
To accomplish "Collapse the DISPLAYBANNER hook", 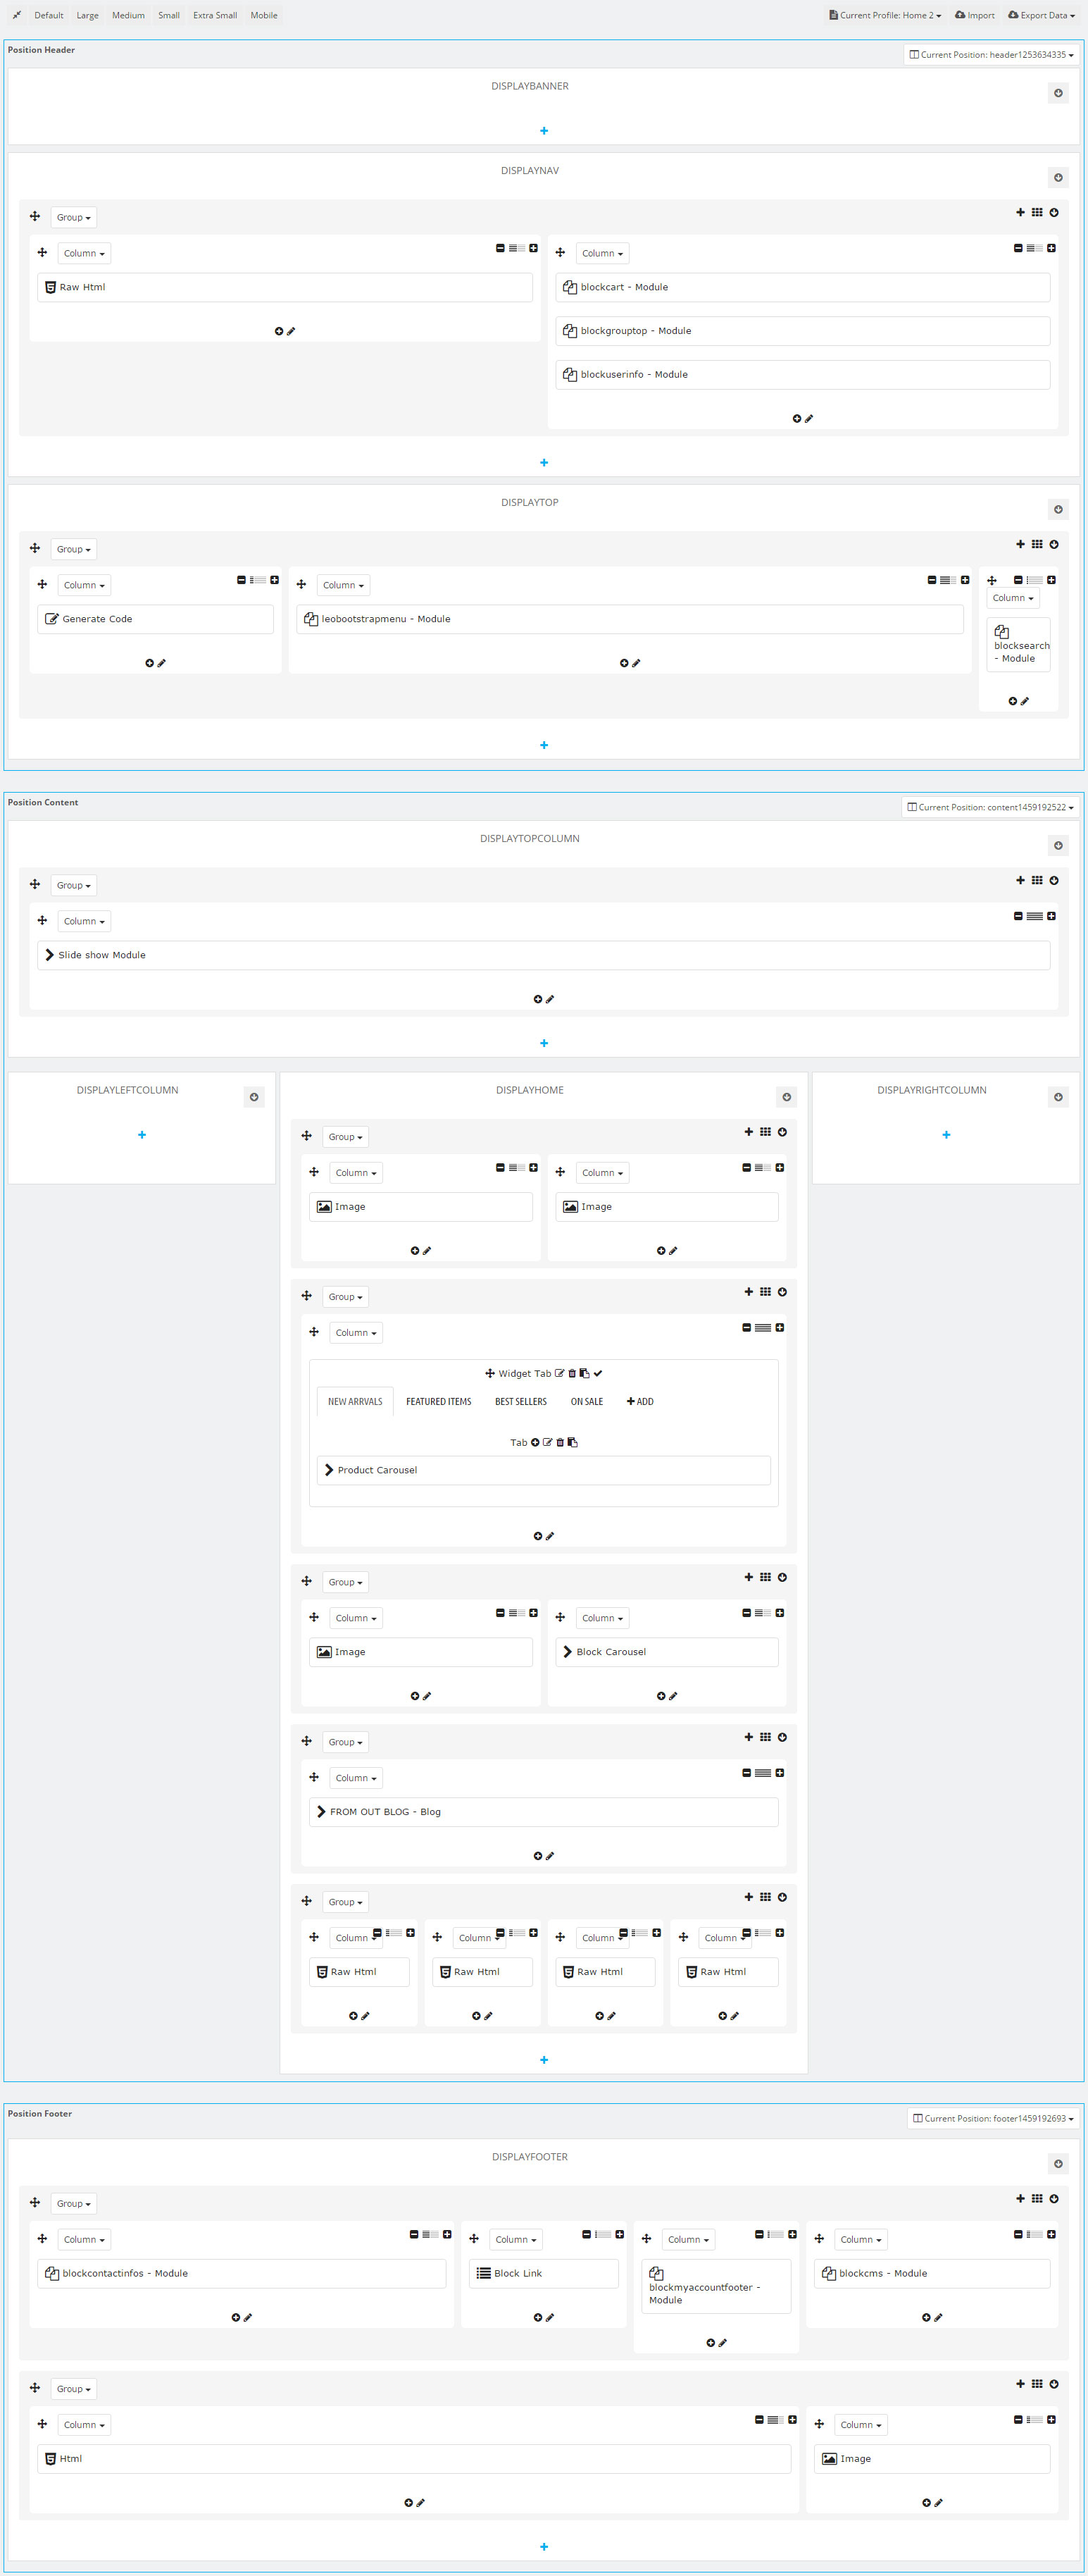I will [1058, 93].
